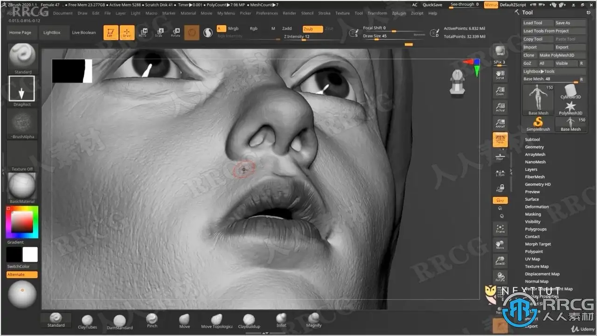Toggle the Zsub sculpt mode

click(312, 28)
